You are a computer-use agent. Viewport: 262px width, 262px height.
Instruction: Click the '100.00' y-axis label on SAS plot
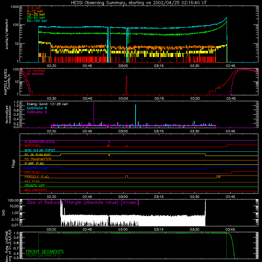[13, 200]
